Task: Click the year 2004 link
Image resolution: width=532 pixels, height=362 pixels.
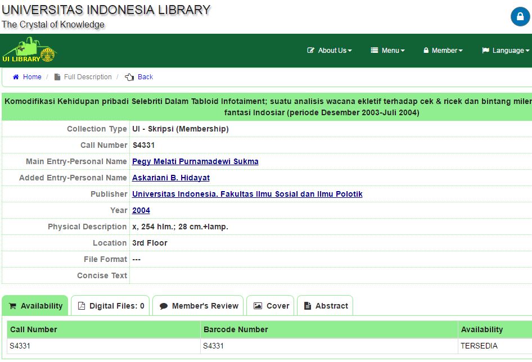Action: pos(141,210)
